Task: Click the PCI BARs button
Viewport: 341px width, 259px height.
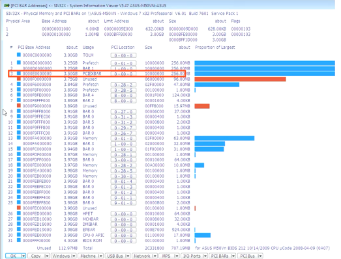Action: (220, 256)
